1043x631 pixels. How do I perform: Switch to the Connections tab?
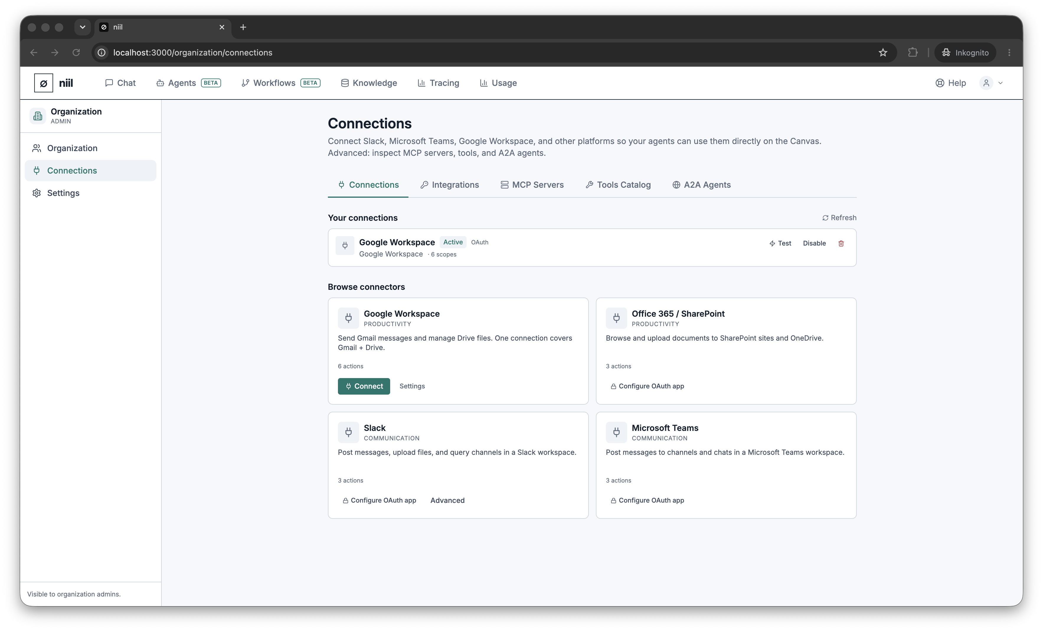[368, 185]
